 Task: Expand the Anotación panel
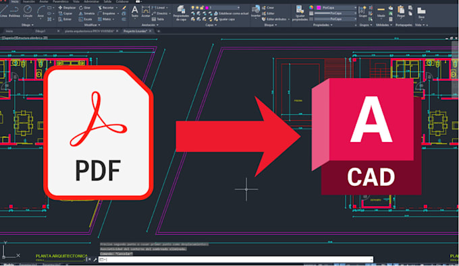(150, 25)
